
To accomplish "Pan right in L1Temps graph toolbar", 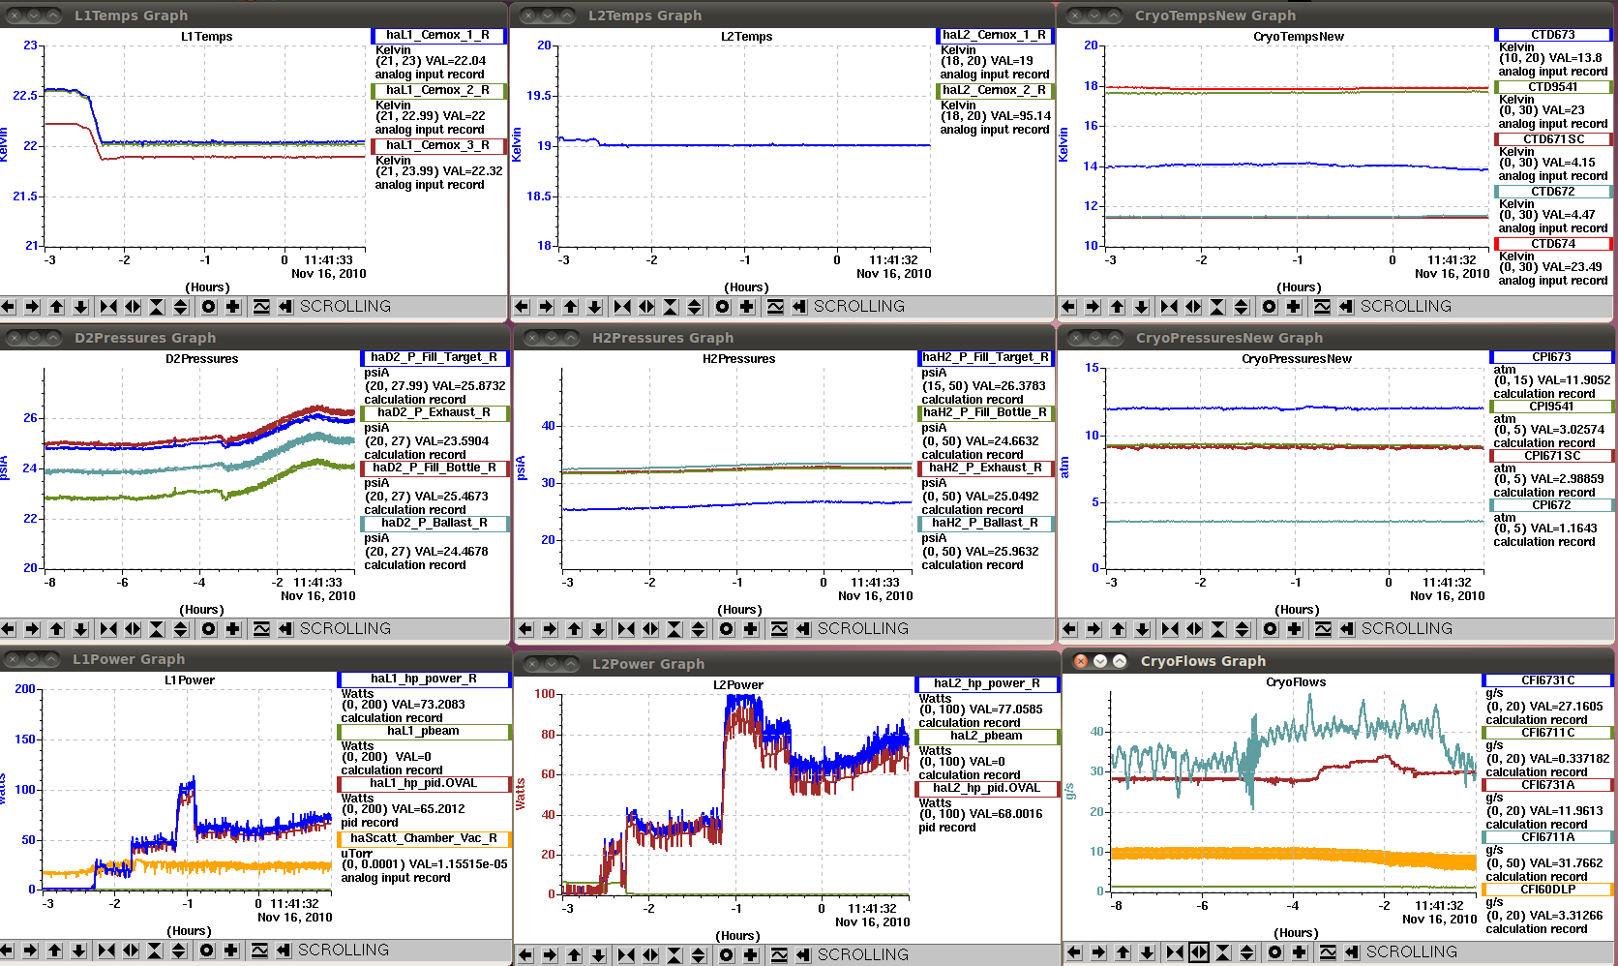I will tap(32, 307).
